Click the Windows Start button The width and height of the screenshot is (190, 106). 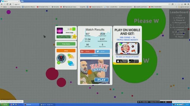(4, 105)
